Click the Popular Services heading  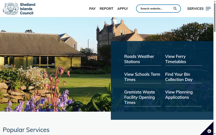click(26, 130)
